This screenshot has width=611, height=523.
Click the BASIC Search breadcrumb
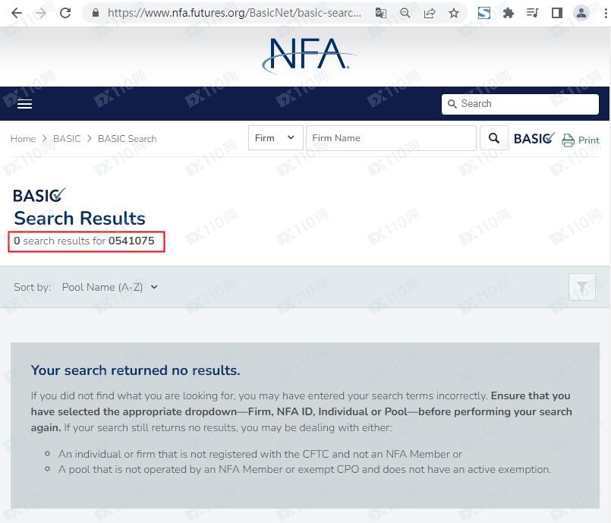127,139
